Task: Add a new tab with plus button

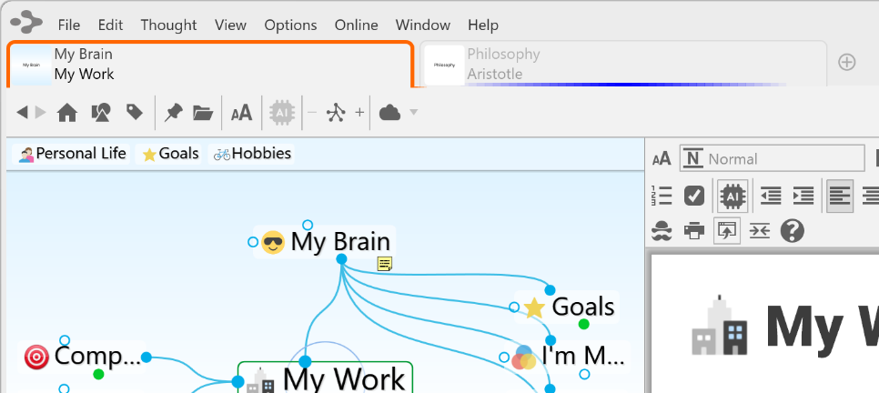Action: pos(847,62)
